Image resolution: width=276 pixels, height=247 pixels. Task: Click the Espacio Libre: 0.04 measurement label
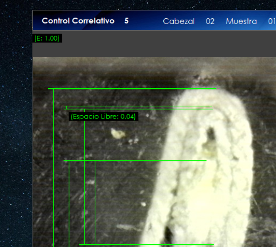(103, 117)
